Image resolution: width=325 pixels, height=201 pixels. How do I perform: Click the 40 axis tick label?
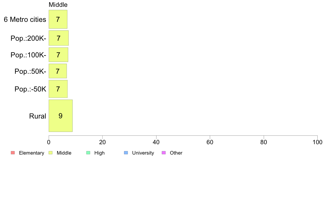[156, 142]
